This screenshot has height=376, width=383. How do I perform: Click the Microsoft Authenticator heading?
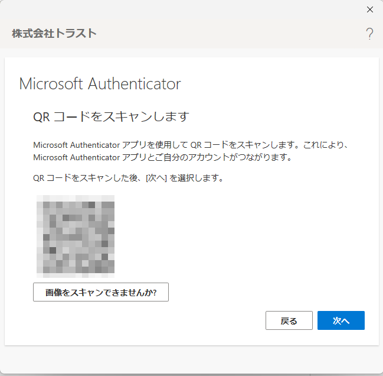[x=100, y=84]
